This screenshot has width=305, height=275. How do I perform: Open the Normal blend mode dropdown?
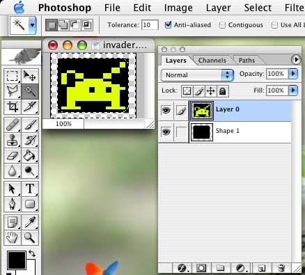[197, 75]
